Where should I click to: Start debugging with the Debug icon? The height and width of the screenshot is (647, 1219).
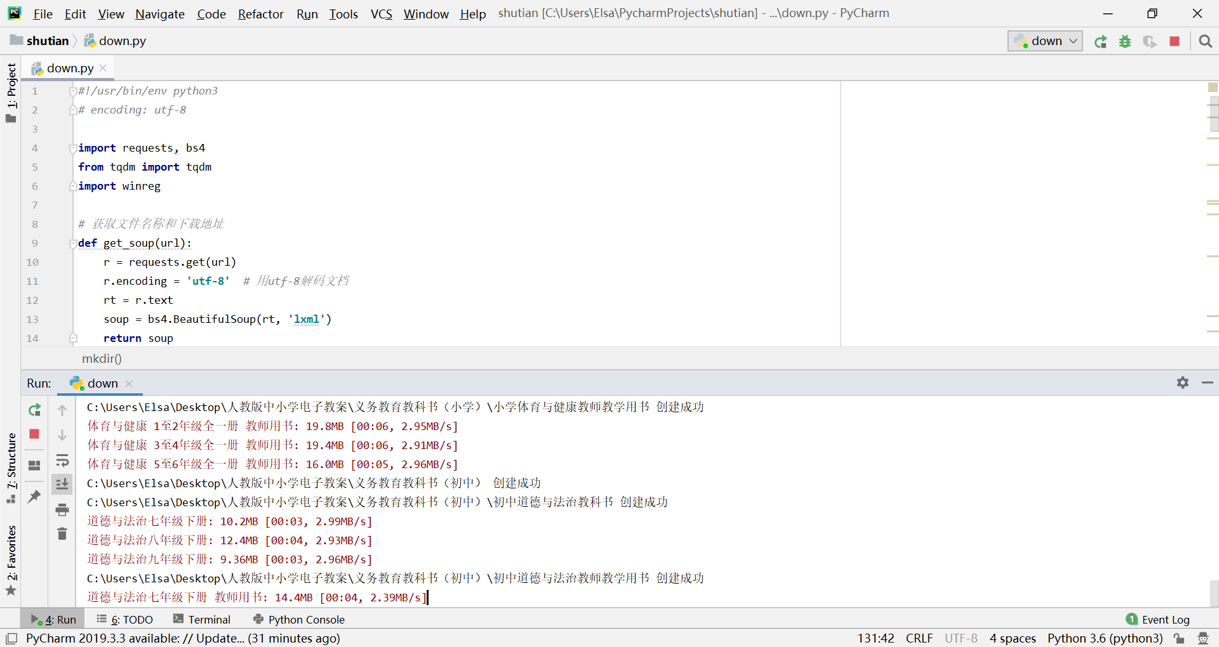[1125, 41]
